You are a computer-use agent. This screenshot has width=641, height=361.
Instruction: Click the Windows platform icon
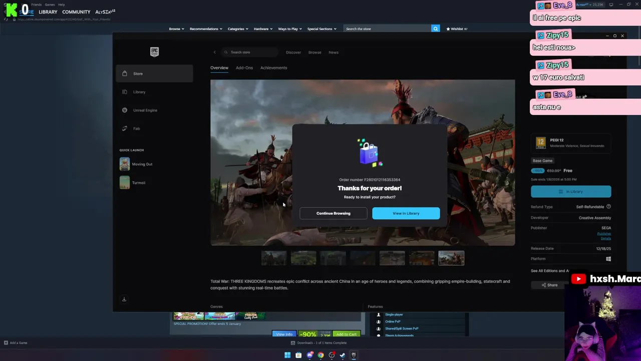pyautogui.click(x=608, y=259)
